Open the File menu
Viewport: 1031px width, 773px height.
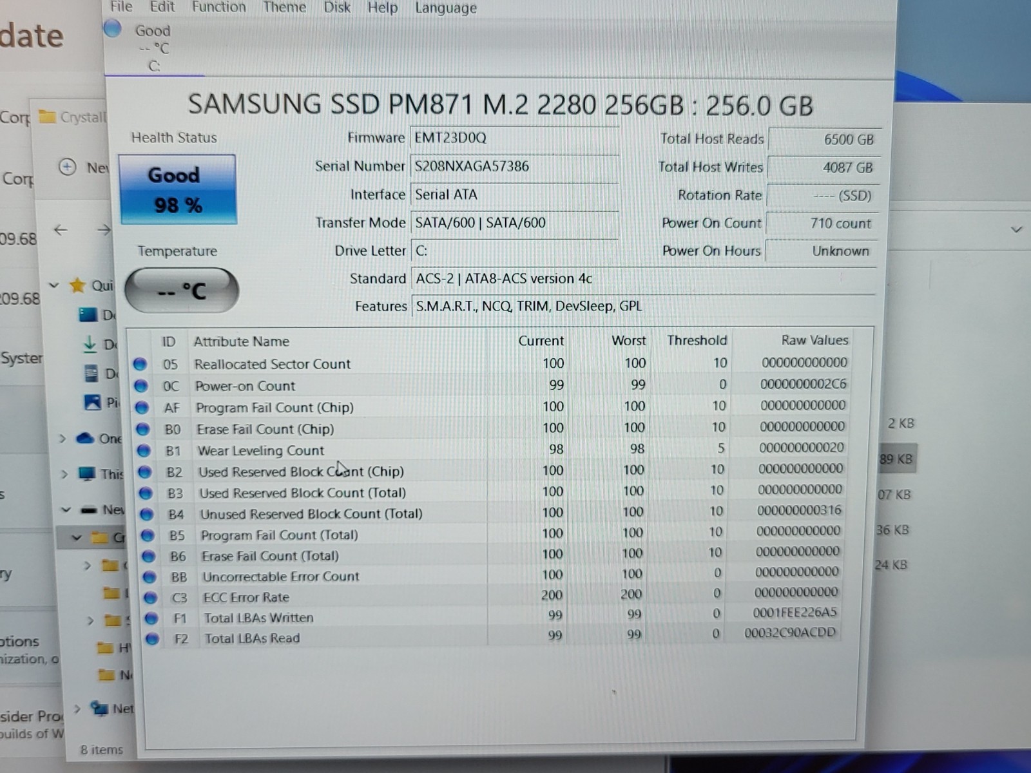coord(121,7)
